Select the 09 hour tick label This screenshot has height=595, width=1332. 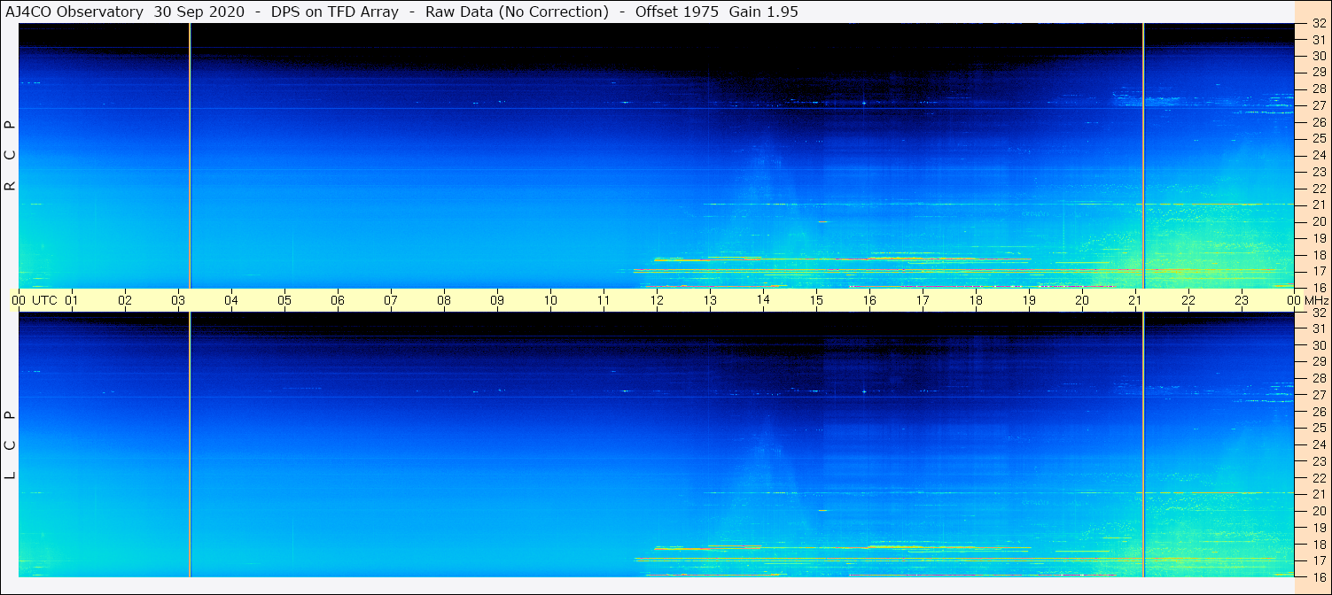click(497, 300)
